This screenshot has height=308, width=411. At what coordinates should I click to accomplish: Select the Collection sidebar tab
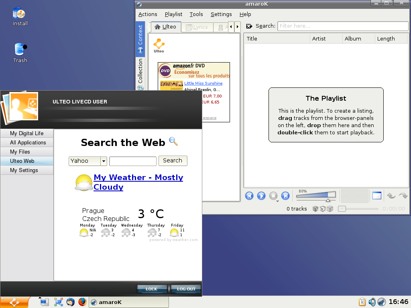pos(140,73)
